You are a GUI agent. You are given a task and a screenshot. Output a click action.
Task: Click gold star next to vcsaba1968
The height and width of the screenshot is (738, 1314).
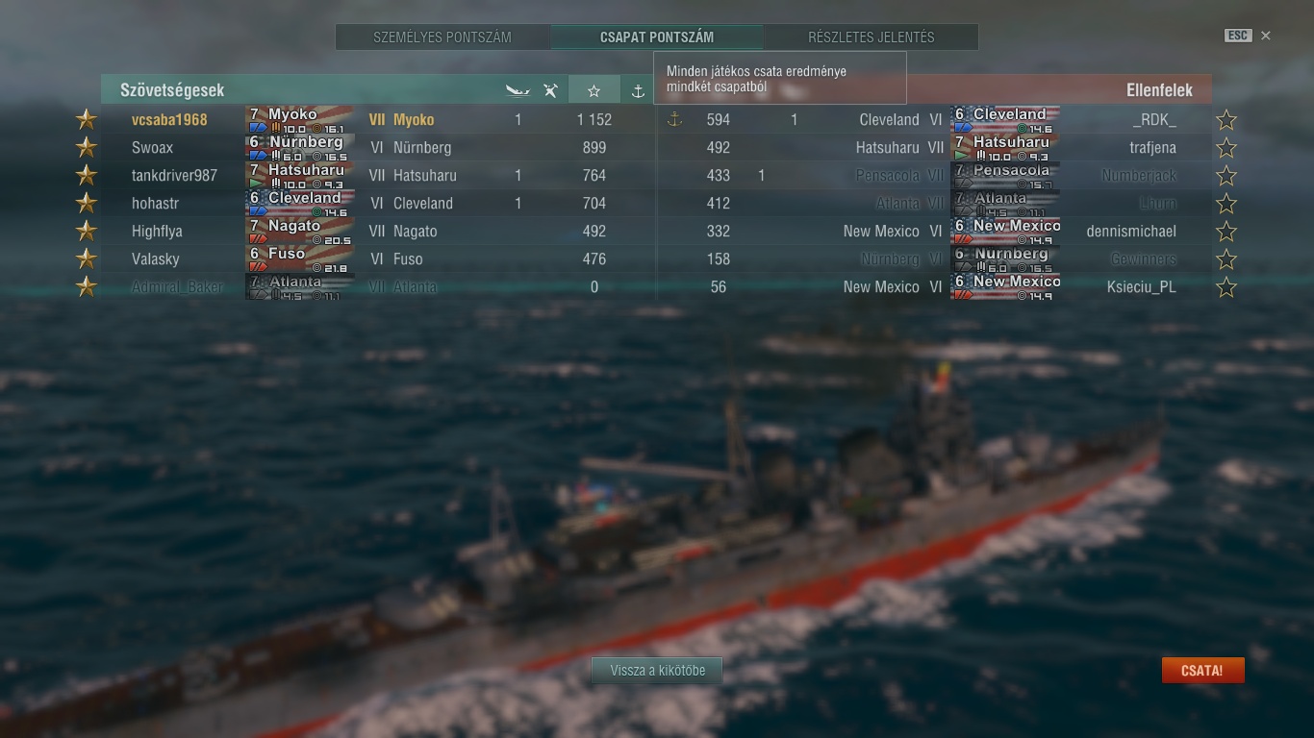pyautogui.click(x=87, y=119)
